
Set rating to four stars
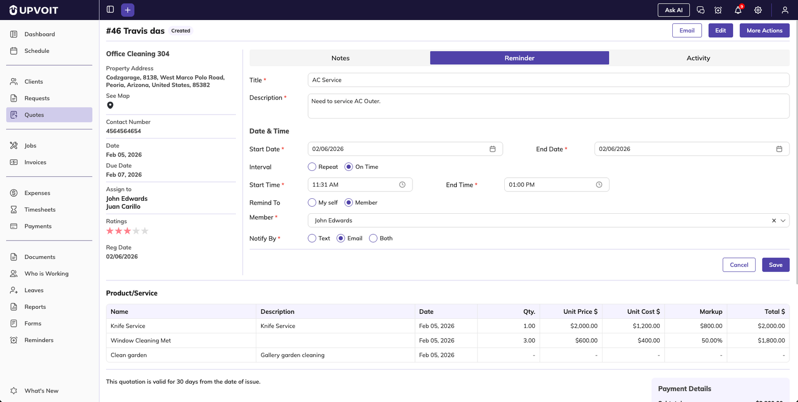point(136,231)
